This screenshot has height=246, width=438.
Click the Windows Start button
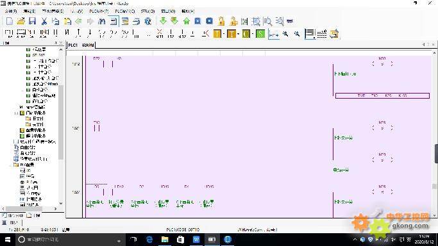point(8,240)
